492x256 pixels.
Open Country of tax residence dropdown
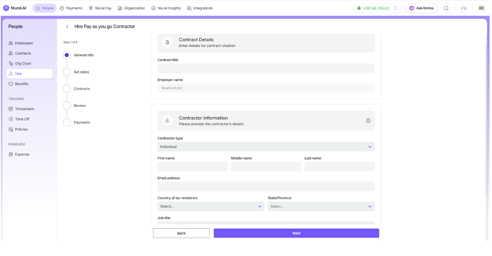click(x=211, y=206)
